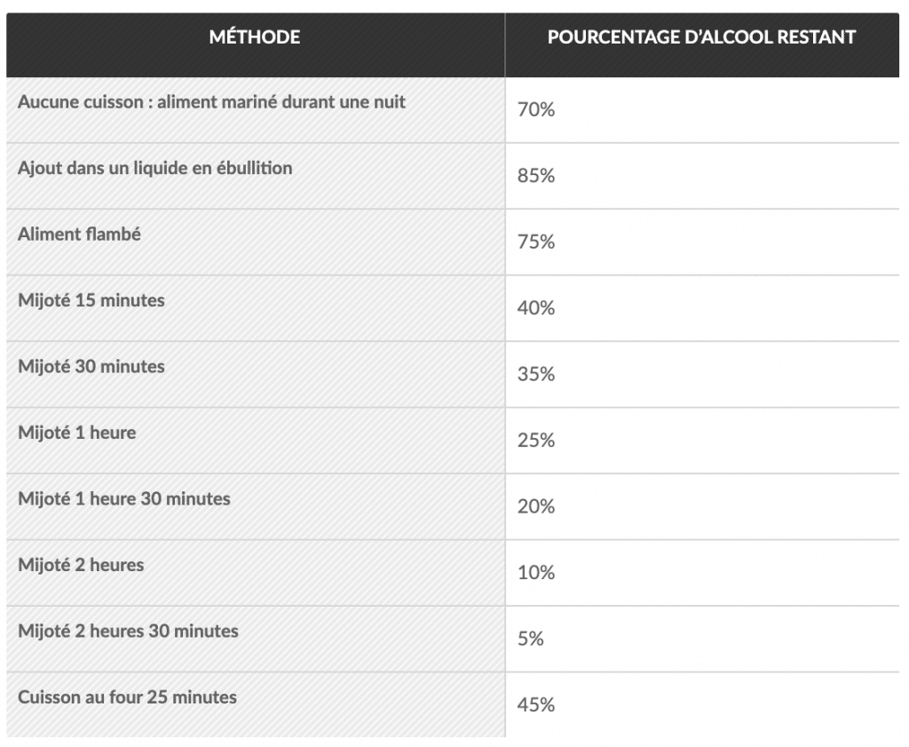Select the 'Mijoté 15 minutes' cell

coord(91,300)
